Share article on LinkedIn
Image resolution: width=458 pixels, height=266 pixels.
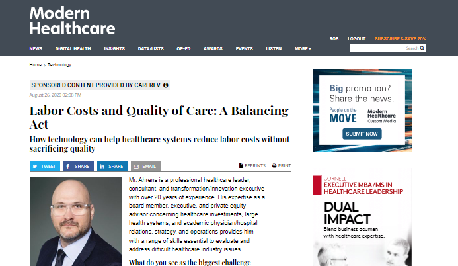click(x=112, y=166)
